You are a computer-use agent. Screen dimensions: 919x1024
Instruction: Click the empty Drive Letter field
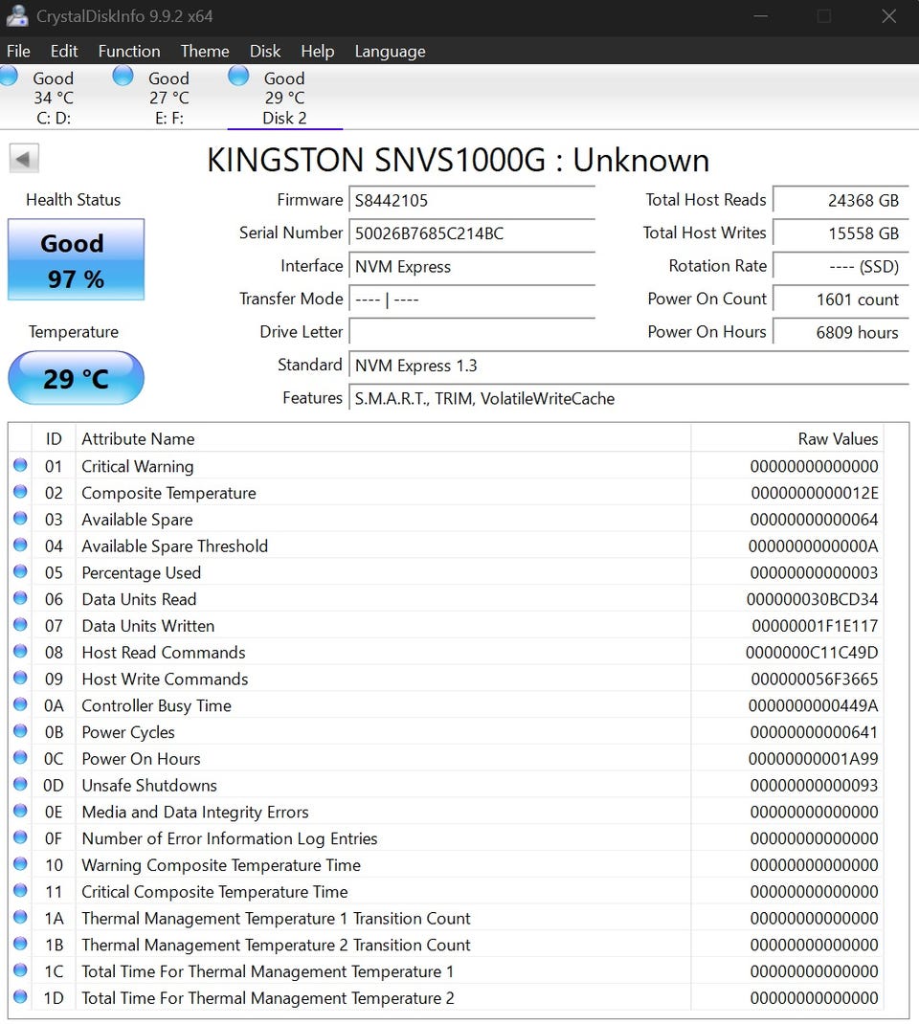click(x=472, y=332)
